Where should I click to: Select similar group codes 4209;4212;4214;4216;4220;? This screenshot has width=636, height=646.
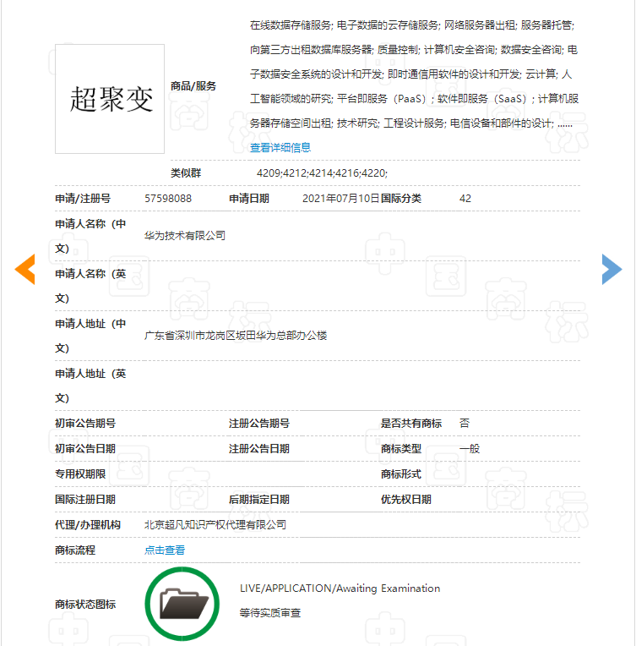point(322,173)
